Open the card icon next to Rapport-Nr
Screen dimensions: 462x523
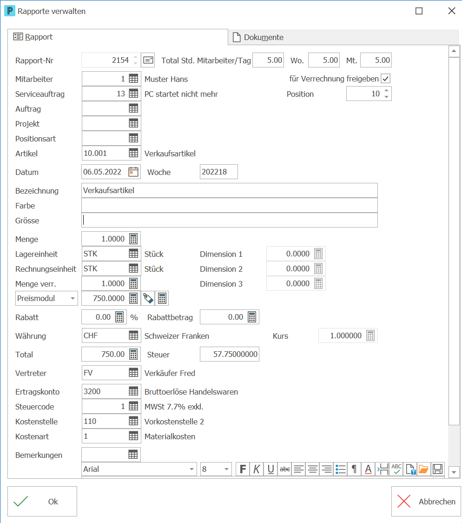(148, 60)
